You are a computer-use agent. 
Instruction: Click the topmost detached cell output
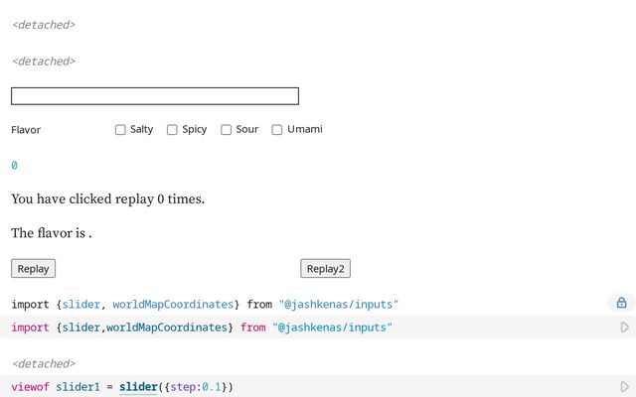pos(43,25)
